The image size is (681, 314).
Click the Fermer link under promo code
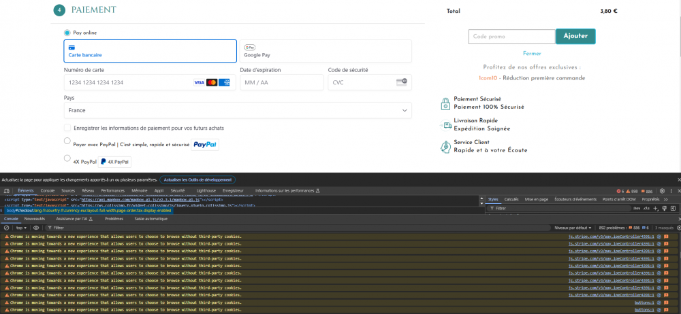click(532, 53)
